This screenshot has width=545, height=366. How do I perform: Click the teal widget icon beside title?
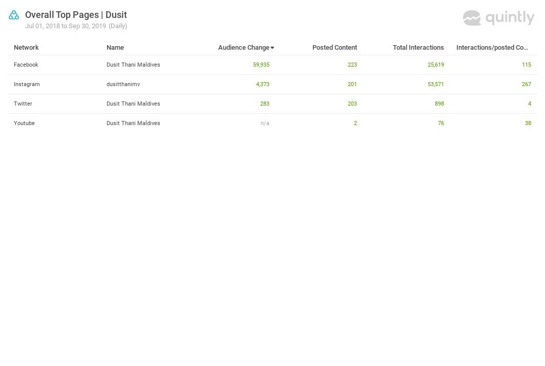pos(14,15)
